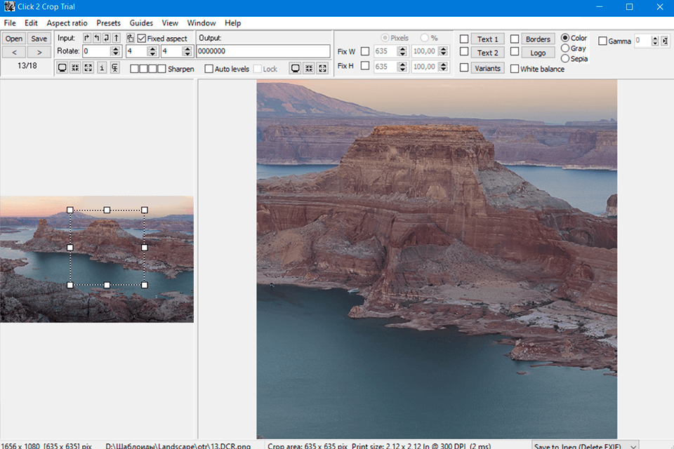Enable the checkbox next to Logo
The width and height of the screenshot is (674, 449).
[515, 51]
